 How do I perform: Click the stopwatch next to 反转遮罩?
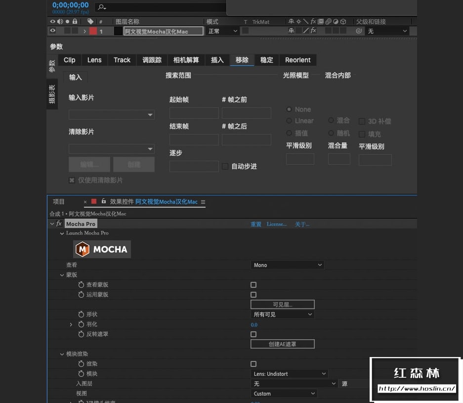[81, 334]
